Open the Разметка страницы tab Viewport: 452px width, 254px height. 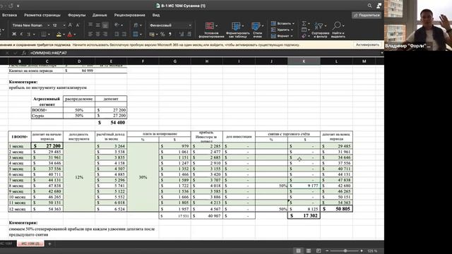[x=42, y=15]
